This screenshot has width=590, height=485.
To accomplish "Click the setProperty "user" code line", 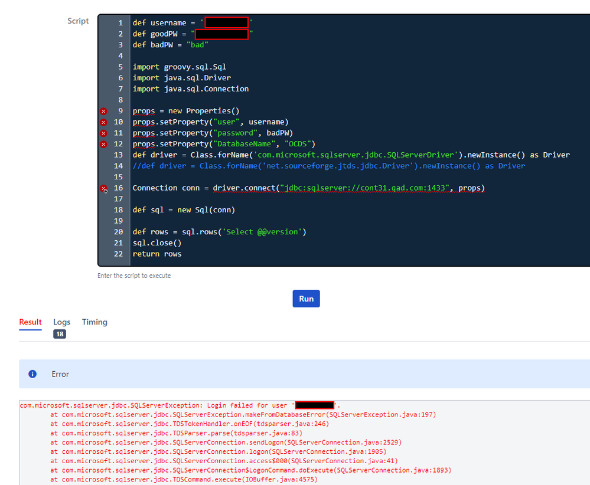I will tap(210, 122).
